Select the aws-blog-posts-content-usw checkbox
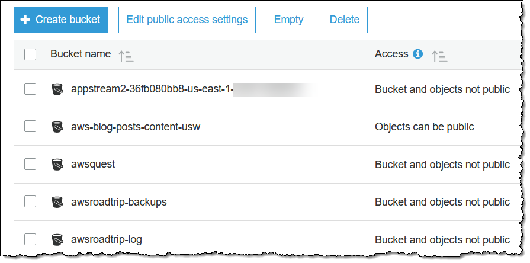Viewport: 530px width, 263px height. pyautogui.click(x=30, y=126)
